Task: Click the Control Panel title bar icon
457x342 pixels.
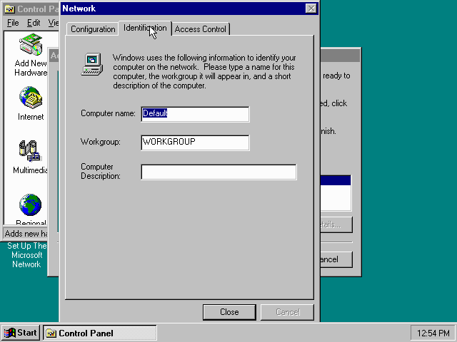Action: point(9,9)
